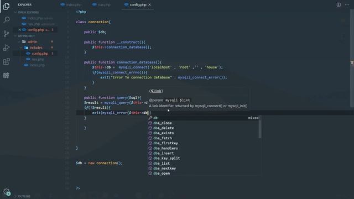Open the Explorer view in the activity bar
This screenshot has width=354, height=199.
coord(6,6)
